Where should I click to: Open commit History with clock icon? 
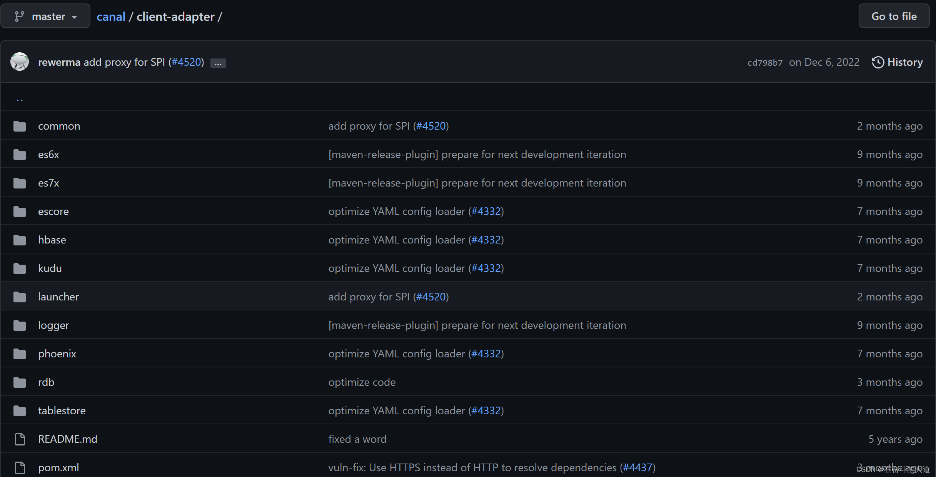(x=897, y=62)
